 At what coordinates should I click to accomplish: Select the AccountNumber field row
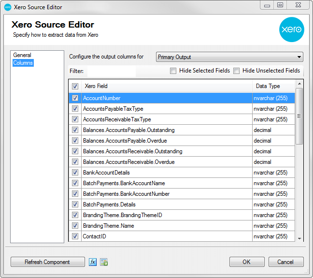(182, 98)
